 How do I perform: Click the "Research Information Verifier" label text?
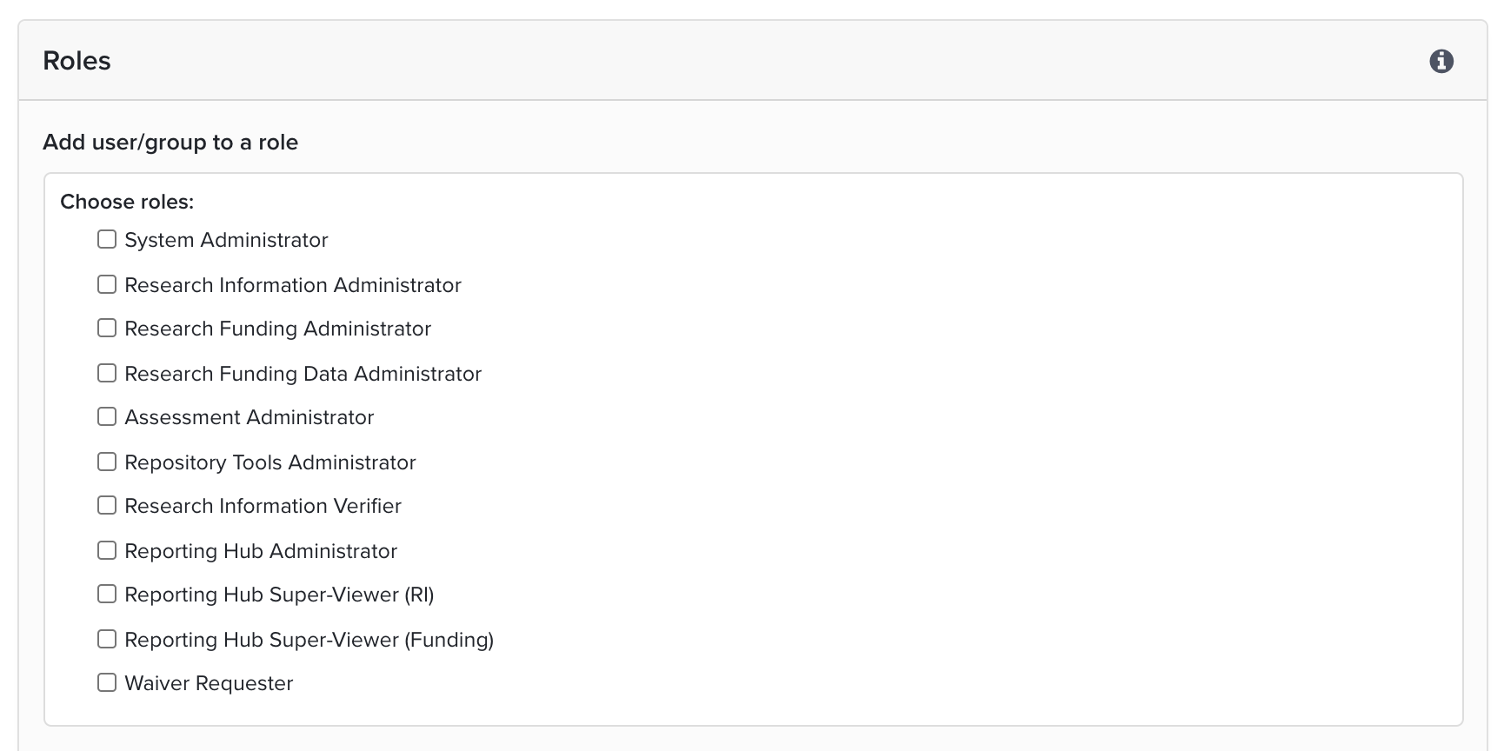263,506
